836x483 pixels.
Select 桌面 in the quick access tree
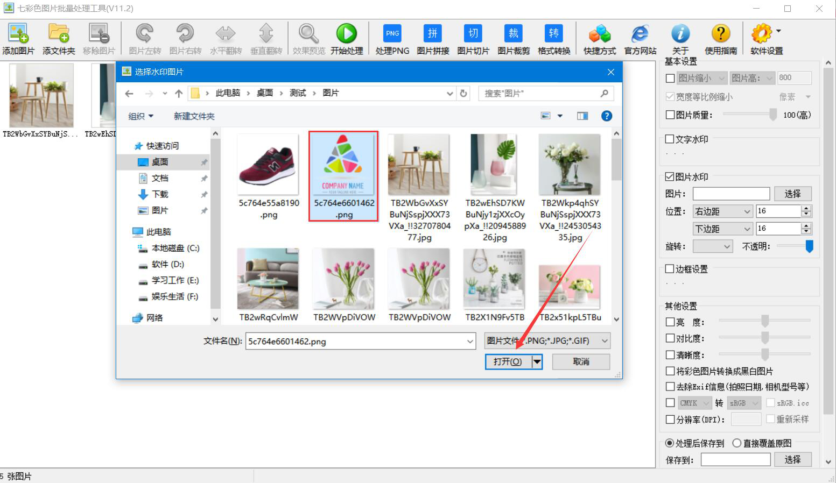pyautogui.click(x=160, y=162)
